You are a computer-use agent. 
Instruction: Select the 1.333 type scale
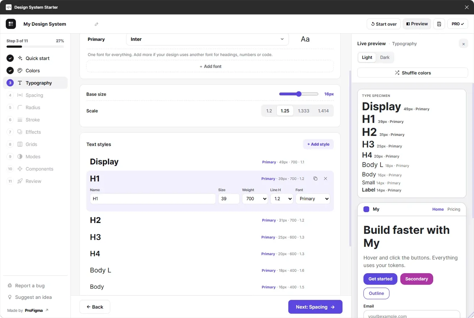[x=303, y=111]
